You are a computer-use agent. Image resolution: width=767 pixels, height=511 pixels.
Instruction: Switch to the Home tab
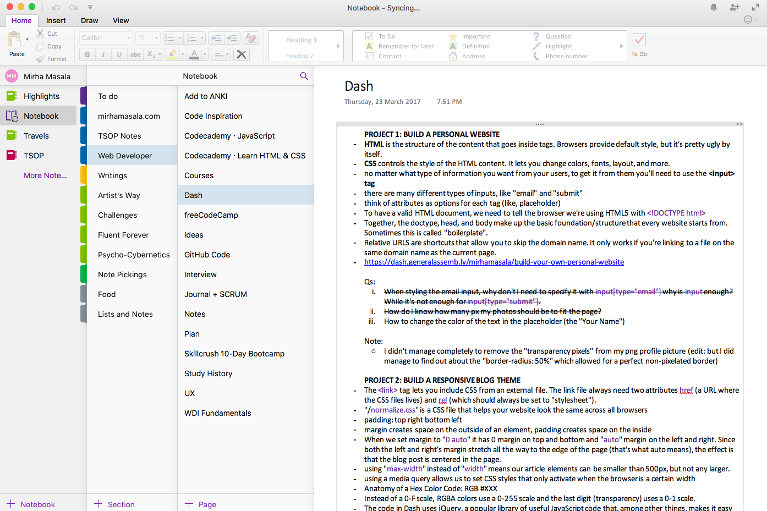point(21,20)
